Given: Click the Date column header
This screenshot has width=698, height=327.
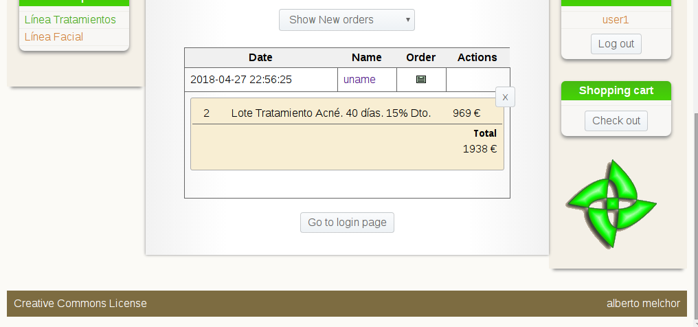Looking at the screenshot, I should pyautogui.click(x=260, y=58).
